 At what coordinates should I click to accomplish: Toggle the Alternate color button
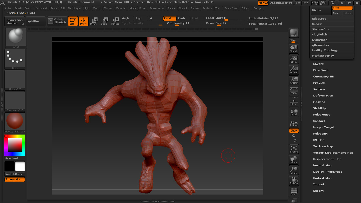[15, 179]
